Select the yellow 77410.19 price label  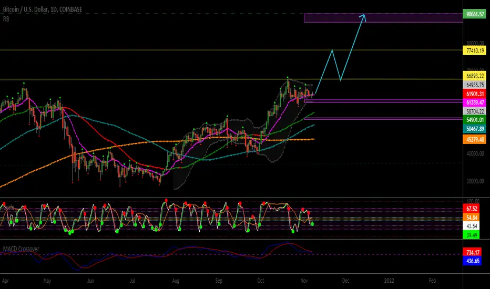pyautogui.click(x=474, y=50)
